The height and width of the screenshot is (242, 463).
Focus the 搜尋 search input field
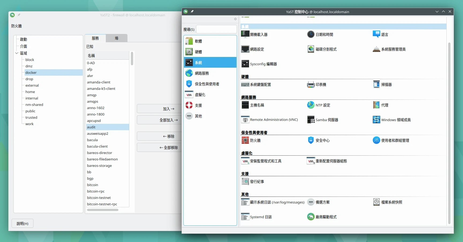tap(216, 29)
